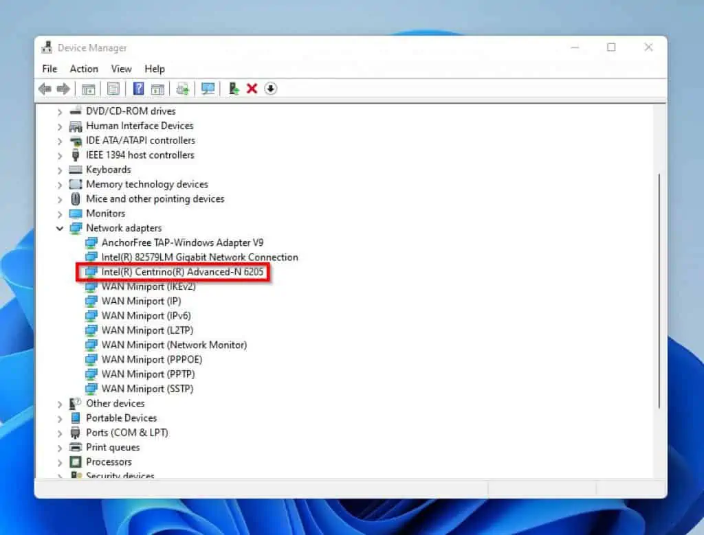Collapse the Network adapters category
The width and height of the screenshot is (704, 535).
coord(60,228)
